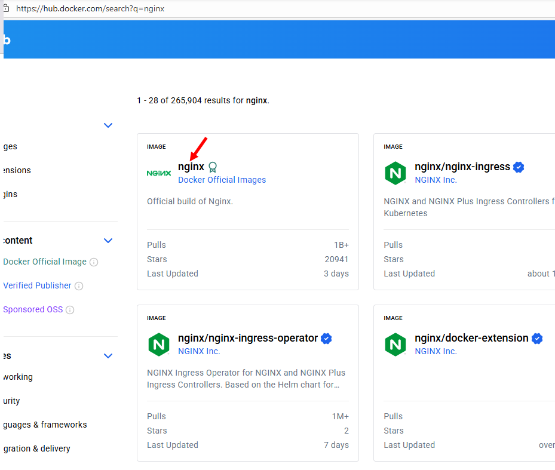Viewport: 555px width, 470px height.
Task: Click the info icon next to Verified Publisher
Action: click(79, 286)
